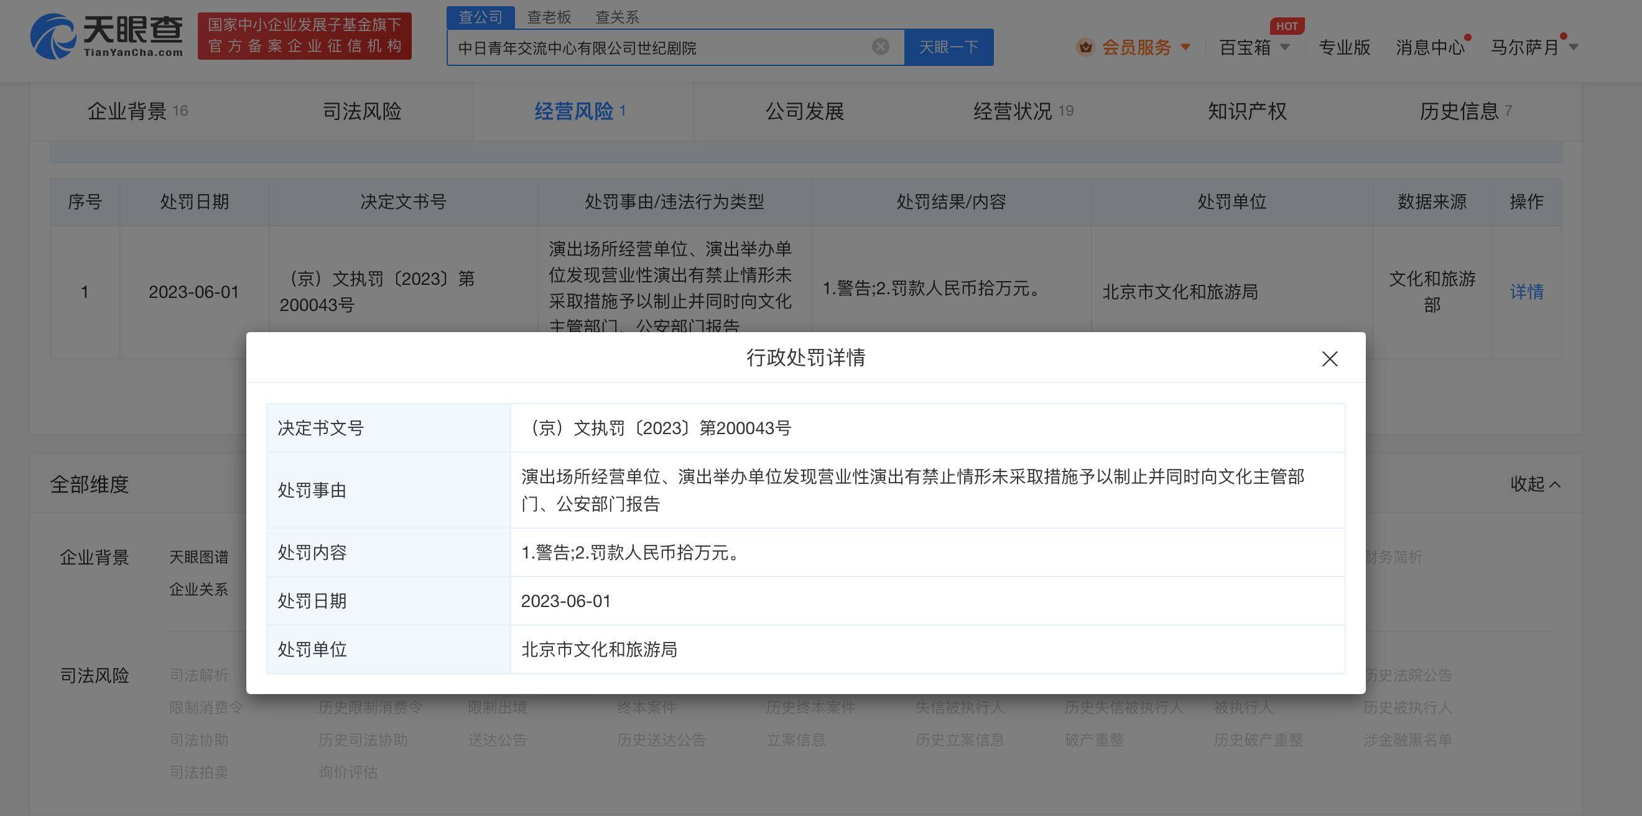Open the 企业关系 link

coord(199,589)
